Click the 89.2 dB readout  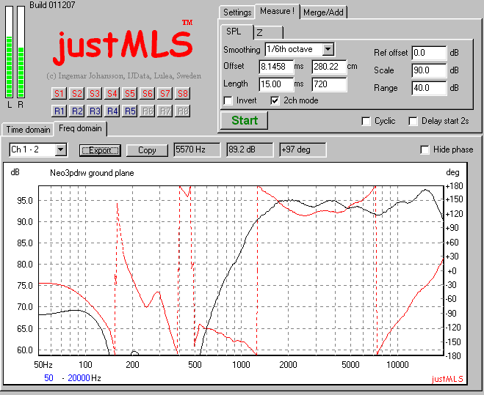click(250, 149)
